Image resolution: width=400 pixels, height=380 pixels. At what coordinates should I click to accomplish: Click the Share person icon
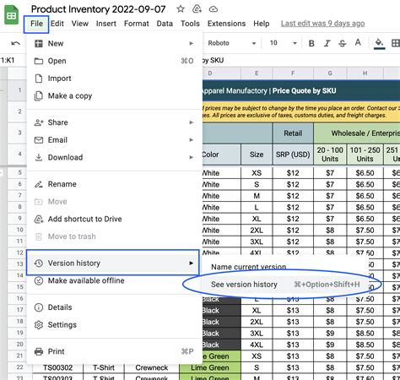coord(39,122)
